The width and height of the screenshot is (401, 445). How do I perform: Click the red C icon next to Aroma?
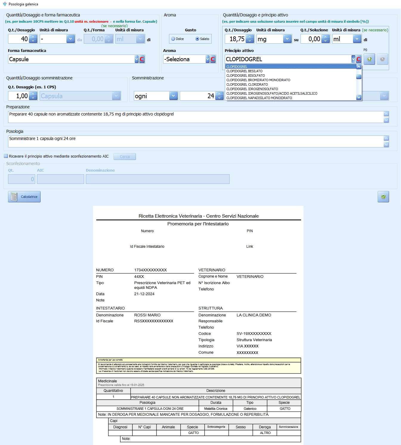click(x=213, y=59)
